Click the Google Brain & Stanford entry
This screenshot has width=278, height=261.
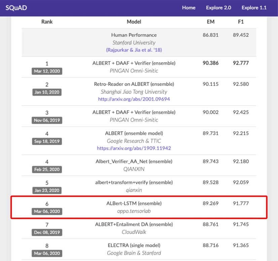[134, 253]
